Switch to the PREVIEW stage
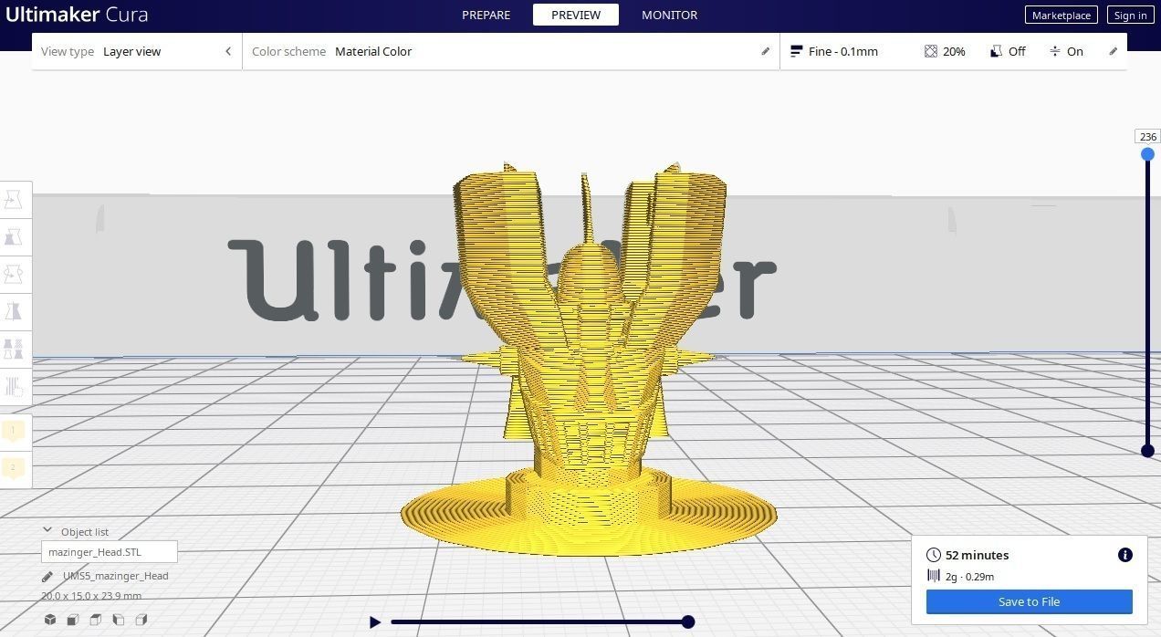This screenshot has width=1161, height=637. click(576, 15)
